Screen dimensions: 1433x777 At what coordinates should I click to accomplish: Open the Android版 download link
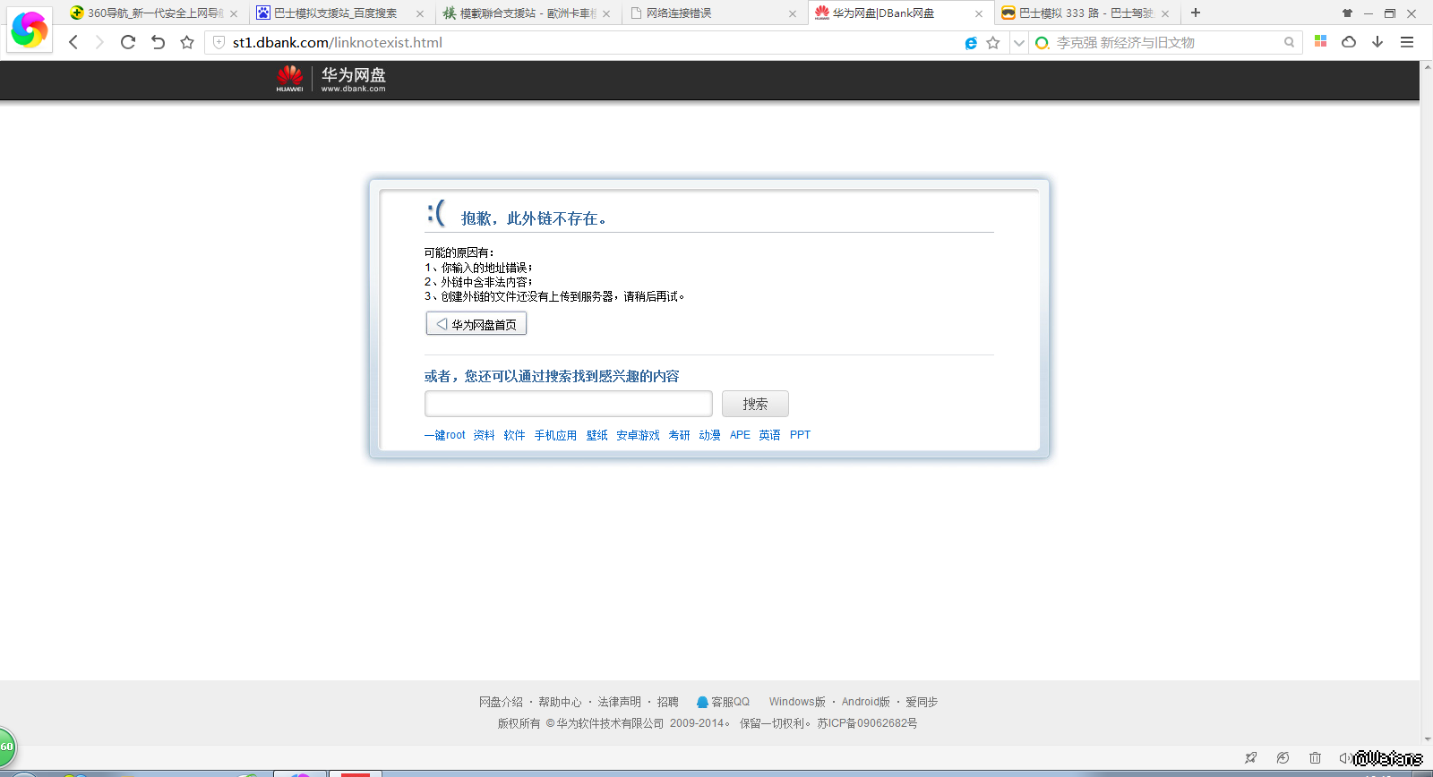(865, 702)
